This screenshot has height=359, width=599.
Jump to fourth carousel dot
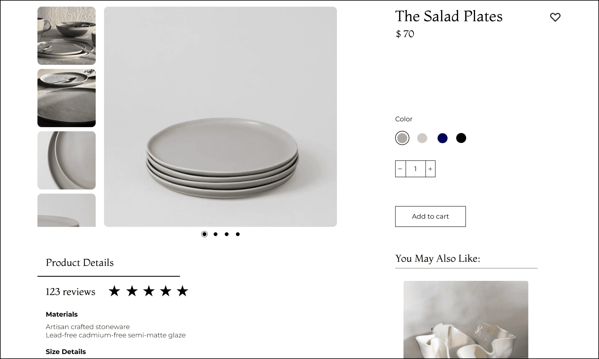click(x=238, y=234)
